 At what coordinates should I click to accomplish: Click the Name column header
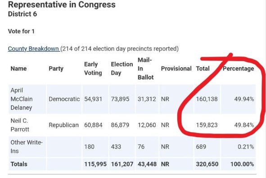(x=18, y=69)
